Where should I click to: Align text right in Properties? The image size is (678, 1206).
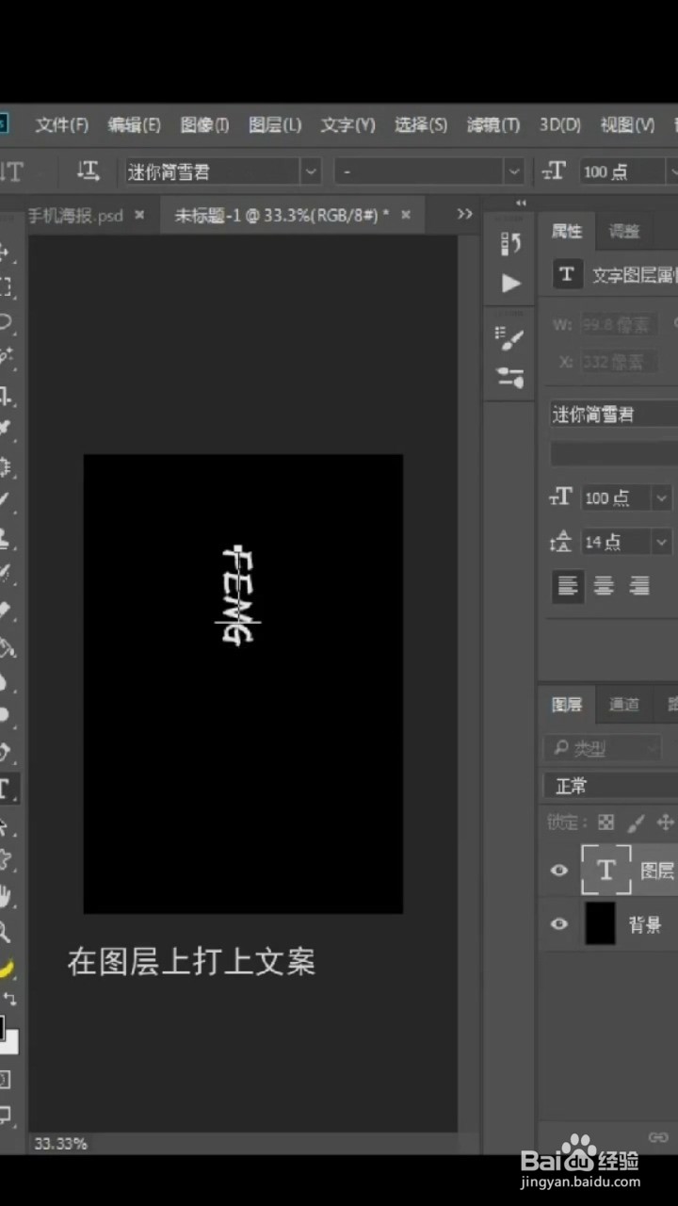pos(639,586)
